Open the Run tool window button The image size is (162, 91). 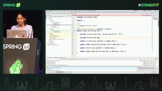point(49,72)
